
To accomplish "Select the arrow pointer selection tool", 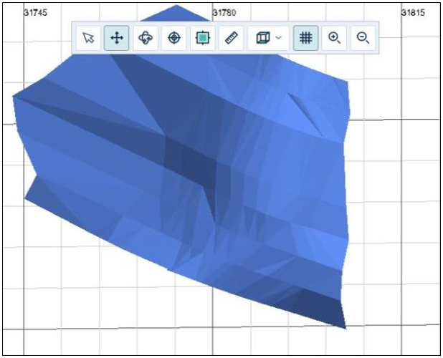I will click(89, 39).
